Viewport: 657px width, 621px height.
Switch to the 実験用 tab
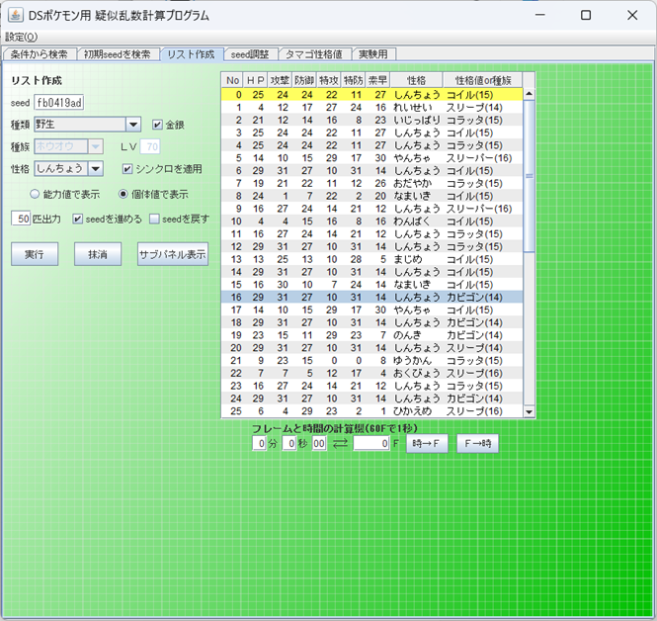(372, 54)
